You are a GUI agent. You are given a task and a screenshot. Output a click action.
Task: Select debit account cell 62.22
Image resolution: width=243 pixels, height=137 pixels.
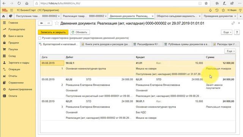[x=69, y=80]
